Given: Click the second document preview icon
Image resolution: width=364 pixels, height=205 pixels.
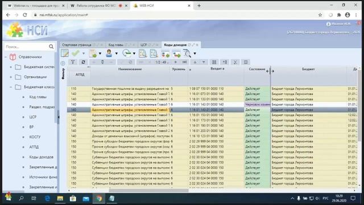Looking at the screenshot, I should click(x=154, y=53).
